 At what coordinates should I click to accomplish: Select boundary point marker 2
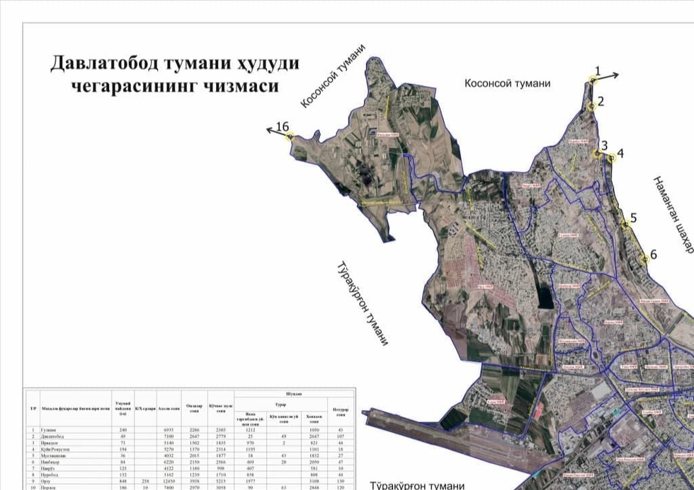591,107
